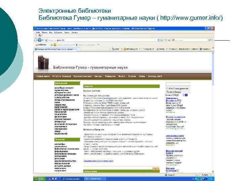Open the Избранное menu in menu bar

click(x=58, y=33)
